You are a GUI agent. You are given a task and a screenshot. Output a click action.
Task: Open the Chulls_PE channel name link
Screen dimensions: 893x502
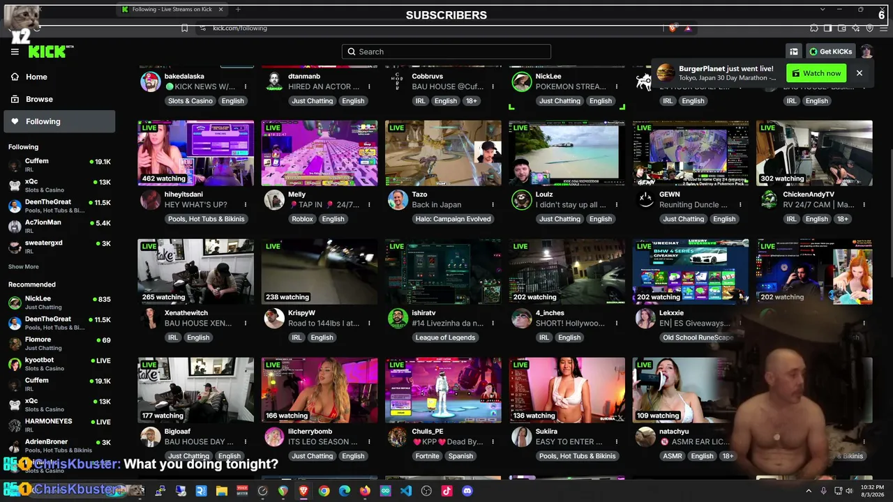[x=428, y=432]
